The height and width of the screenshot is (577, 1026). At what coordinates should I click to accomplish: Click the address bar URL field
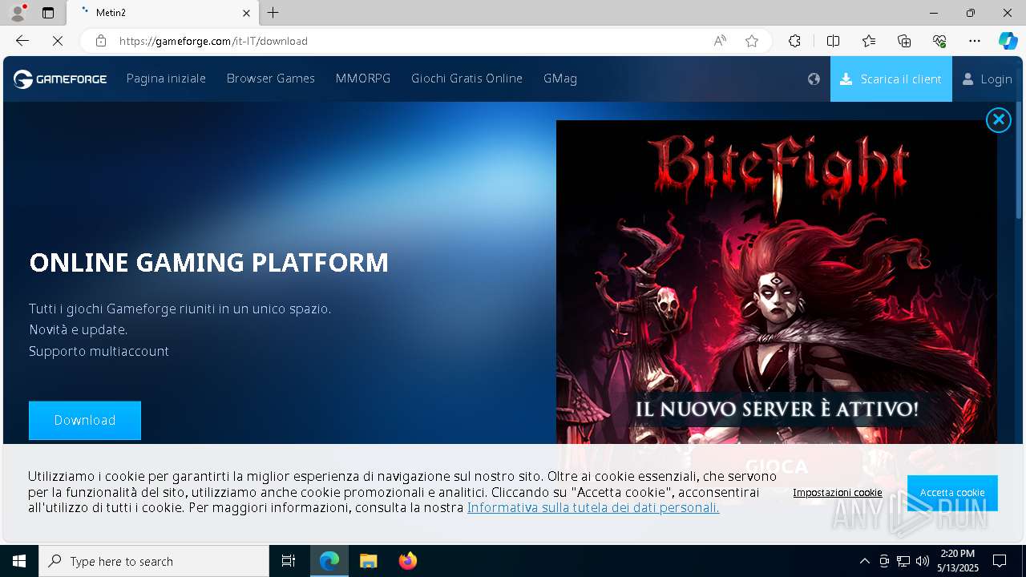(x=409, y=41)
